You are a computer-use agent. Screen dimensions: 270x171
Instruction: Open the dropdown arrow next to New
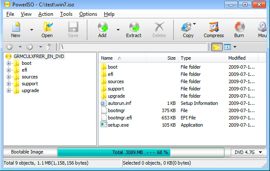[32, 30]
